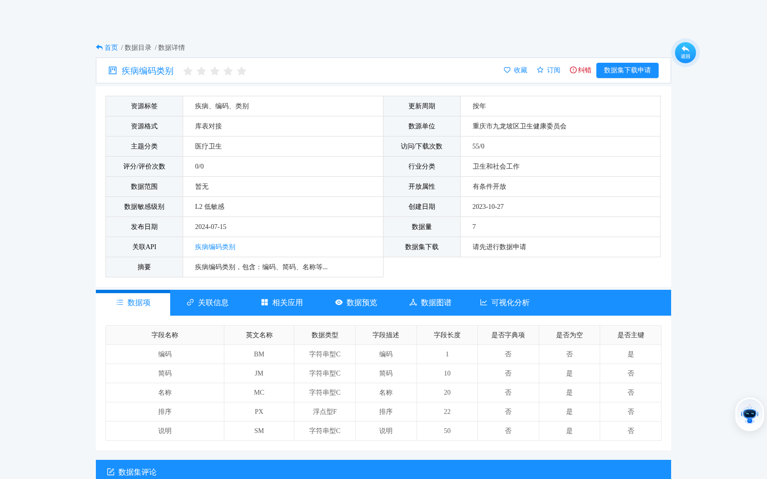
Task: Open the 数据图谱 tab
Action: 430,303
